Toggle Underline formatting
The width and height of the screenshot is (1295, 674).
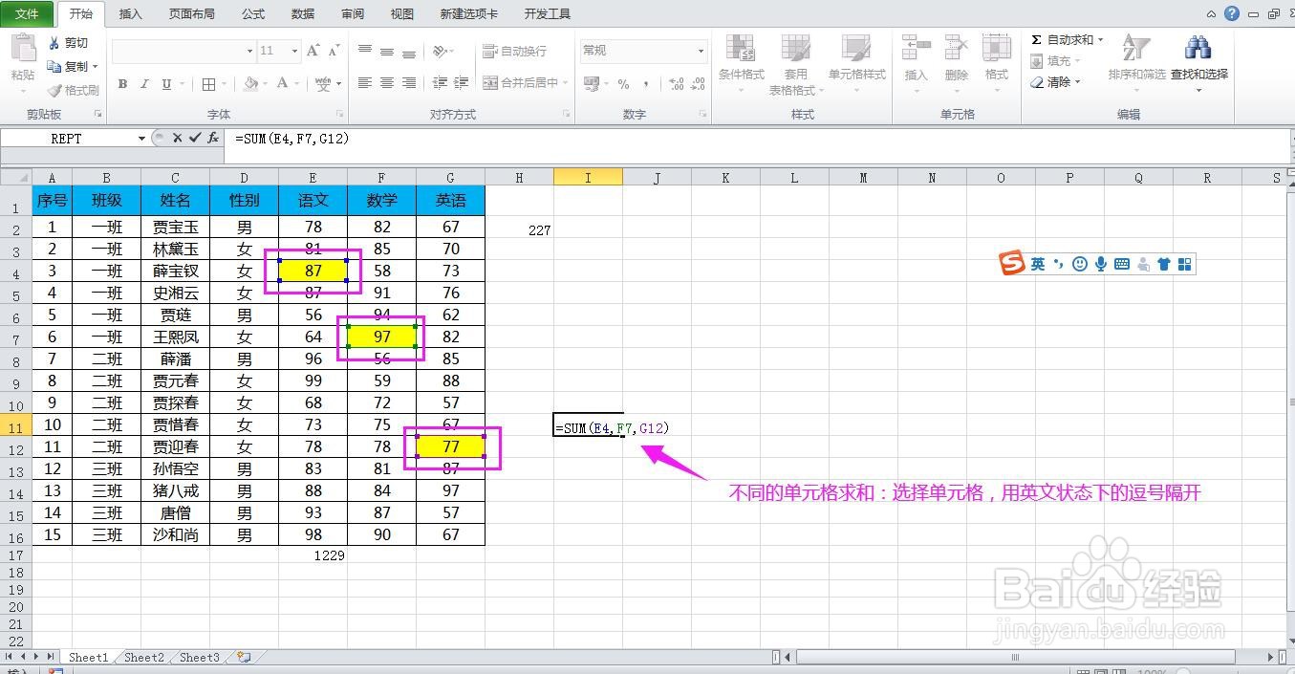(x=166, y=84)
